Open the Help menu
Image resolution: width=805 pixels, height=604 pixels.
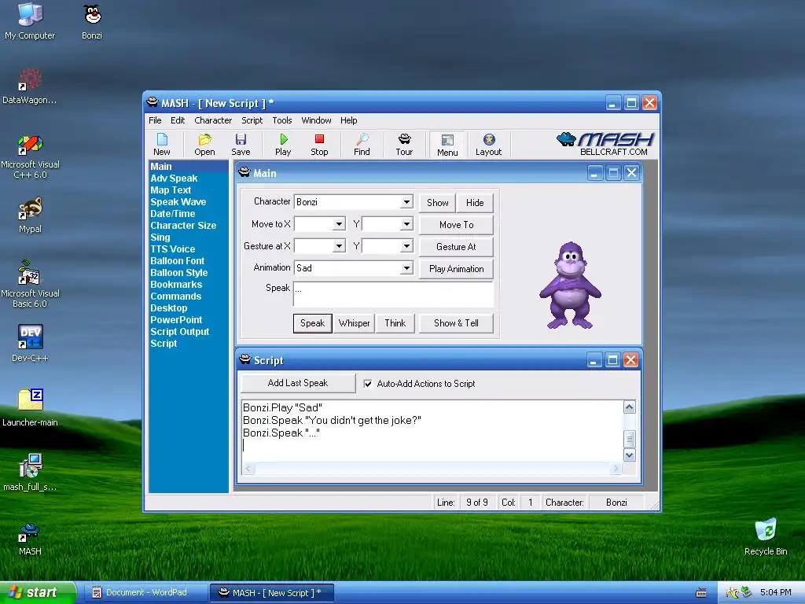348,120
